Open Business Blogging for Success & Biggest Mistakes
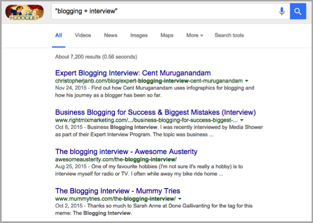 point(155,112)
